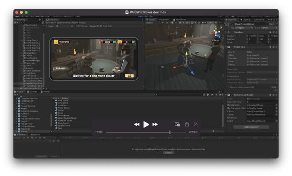Viewport: 292px width, 176px height.
Task: Expand the Spawn Slots hierarchy item
Action: (x=21, y=53)
